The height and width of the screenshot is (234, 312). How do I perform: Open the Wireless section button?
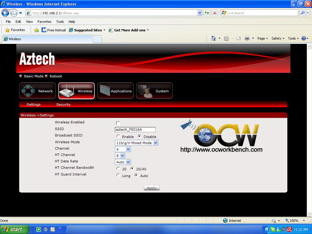[77, 91]
